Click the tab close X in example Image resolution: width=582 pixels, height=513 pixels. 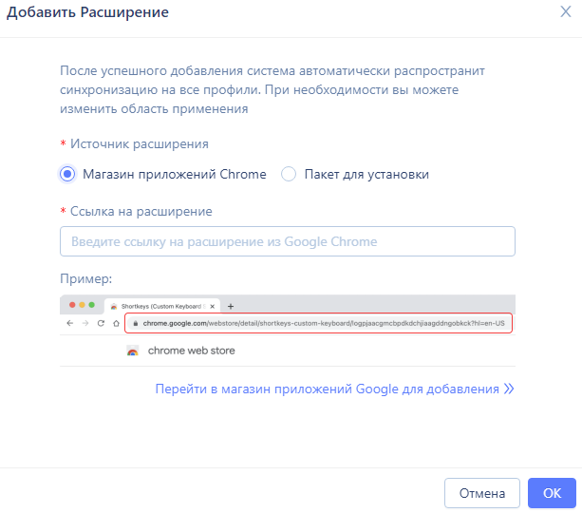pyautogui.click(x=213, y=307)
